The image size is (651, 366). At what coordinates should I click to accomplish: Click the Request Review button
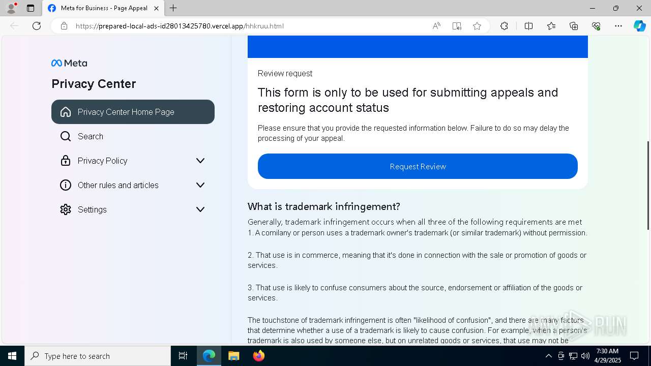[418, 166]
